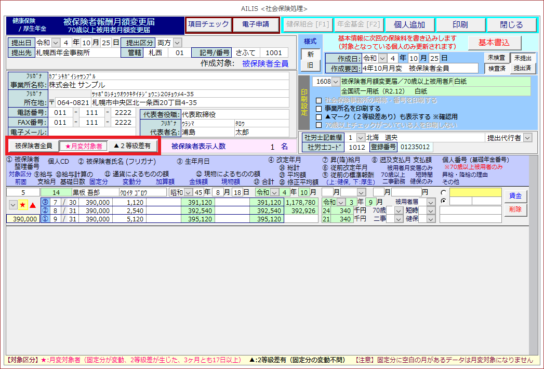Open the 電子申請 e-filing function

pyautogui.click(x=255, y=24)
